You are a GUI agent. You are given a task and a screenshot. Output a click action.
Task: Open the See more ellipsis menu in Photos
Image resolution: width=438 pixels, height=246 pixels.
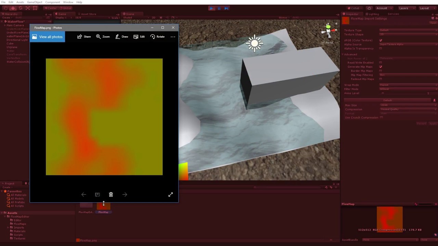(x=173, y=37)
